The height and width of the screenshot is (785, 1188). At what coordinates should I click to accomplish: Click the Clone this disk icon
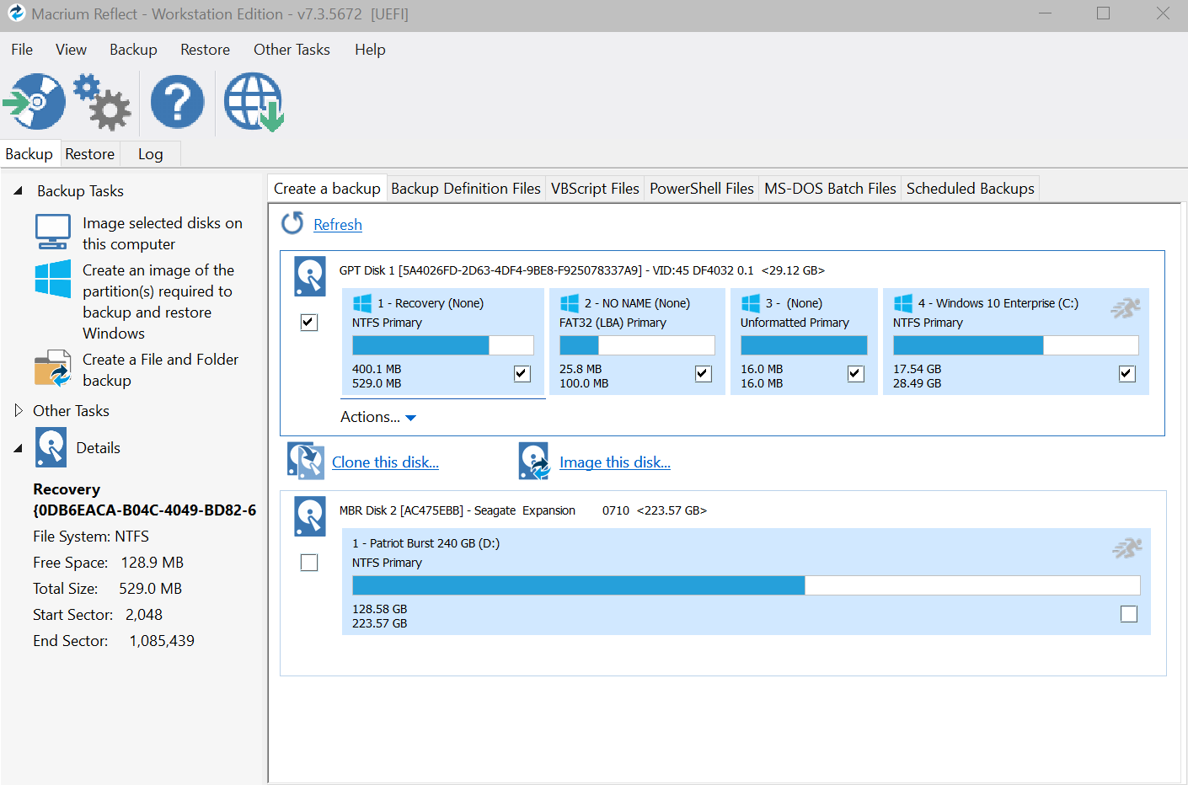coord(306,461)
